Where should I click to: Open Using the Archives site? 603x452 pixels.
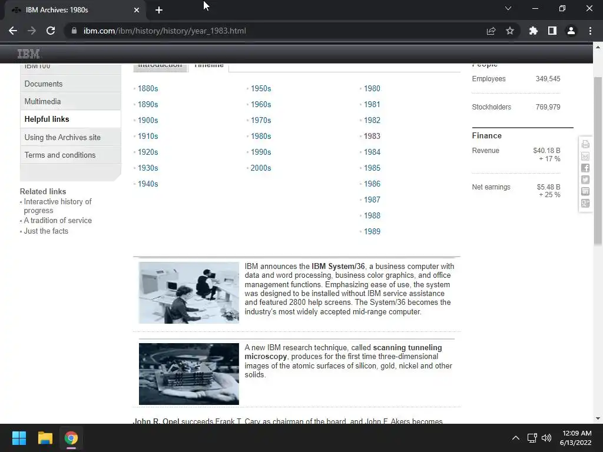point(71,137)
